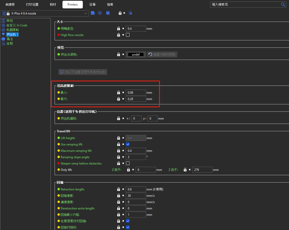
Task: Click the 回抽速度 field showing 30
Action: pos(136,195)
